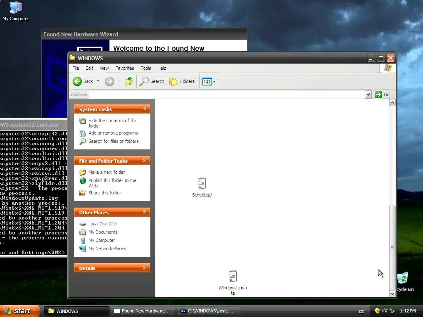Click the greyed Forward arrow icon

tap(109, 81)
